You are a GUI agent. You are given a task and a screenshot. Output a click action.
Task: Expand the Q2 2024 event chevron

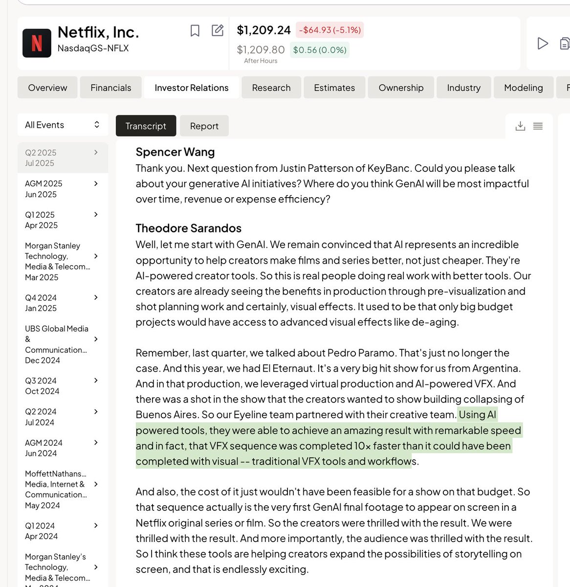click(x=96, y=411)
